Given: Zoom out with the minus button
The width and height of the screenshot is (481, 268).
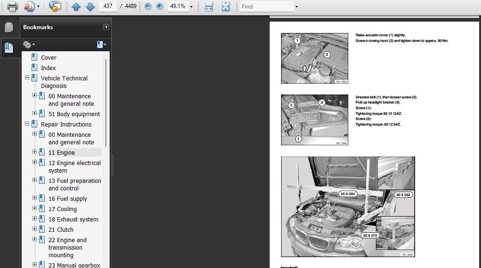Looking at the screenshot, I should pos(148,6).
